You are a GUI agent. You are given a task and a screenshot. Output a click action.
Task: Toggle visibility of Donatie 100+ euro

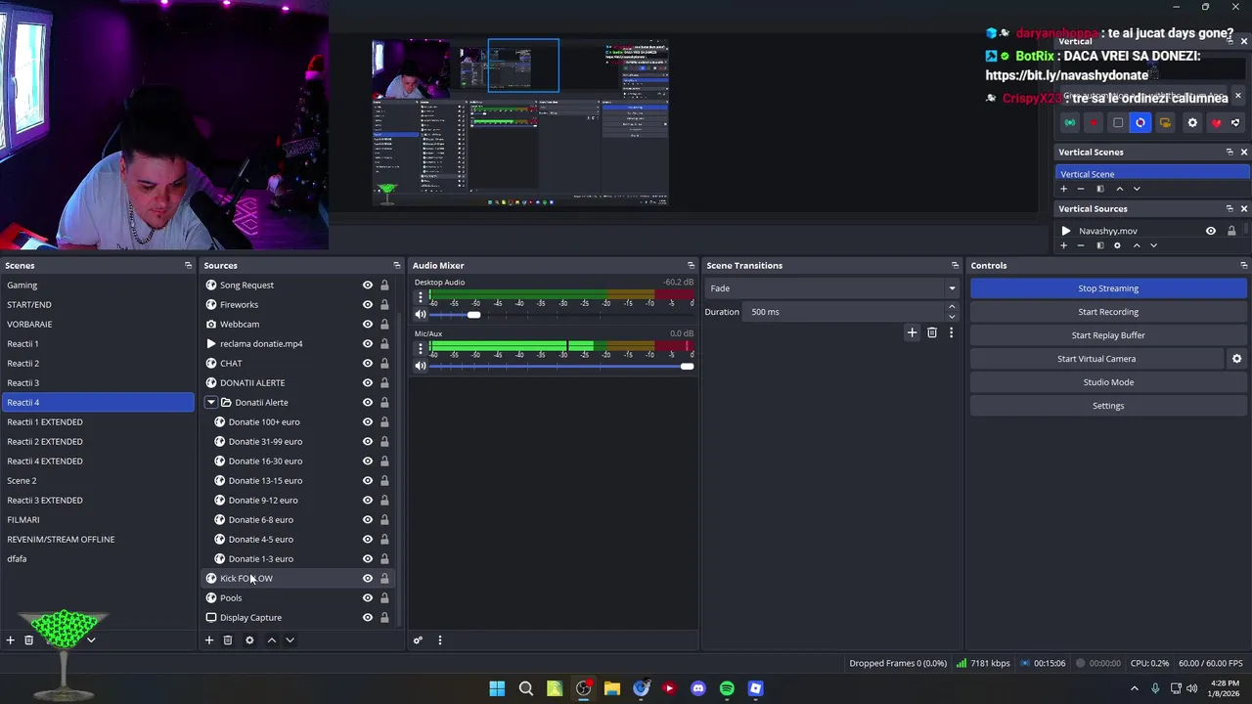(x=368, y=421)
